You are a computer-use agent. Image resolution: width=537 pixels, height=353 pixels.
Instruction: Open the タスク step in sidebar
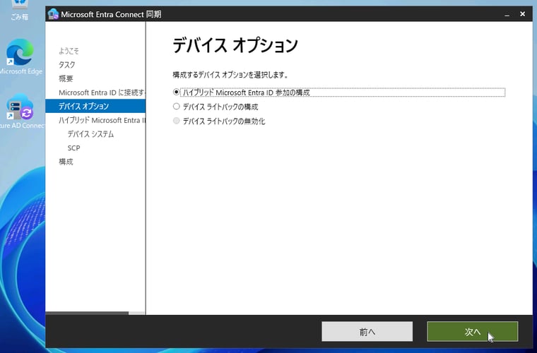pyautogui.click(x=67, y=65)
